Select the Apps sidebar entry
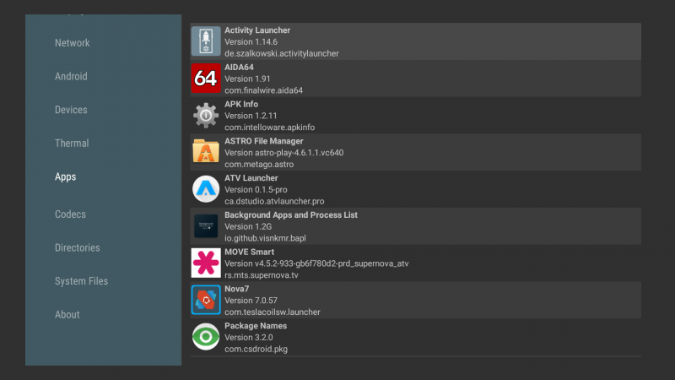 click(66, 177)
